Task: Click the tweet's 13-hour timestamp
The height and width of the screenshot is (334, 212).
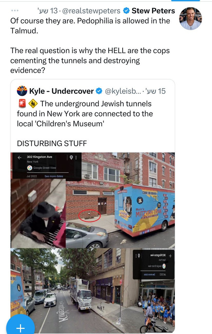Action: [48, 11]
